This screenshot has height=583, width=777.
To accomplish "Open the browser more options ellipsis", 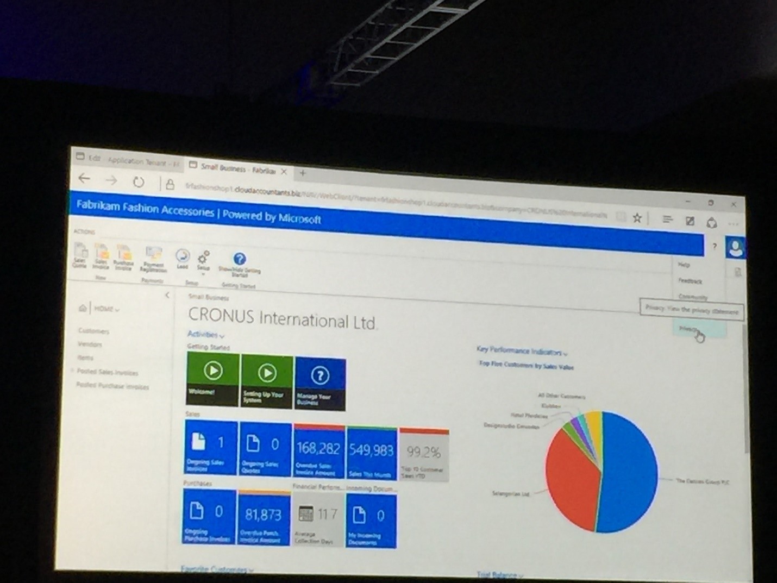I will point(734,224).
